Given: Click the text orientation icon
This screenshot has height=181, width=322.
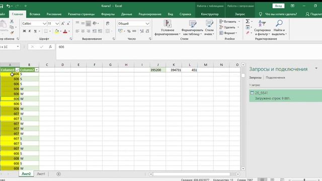Looking at the screenshot, I should tap(95, 24).
